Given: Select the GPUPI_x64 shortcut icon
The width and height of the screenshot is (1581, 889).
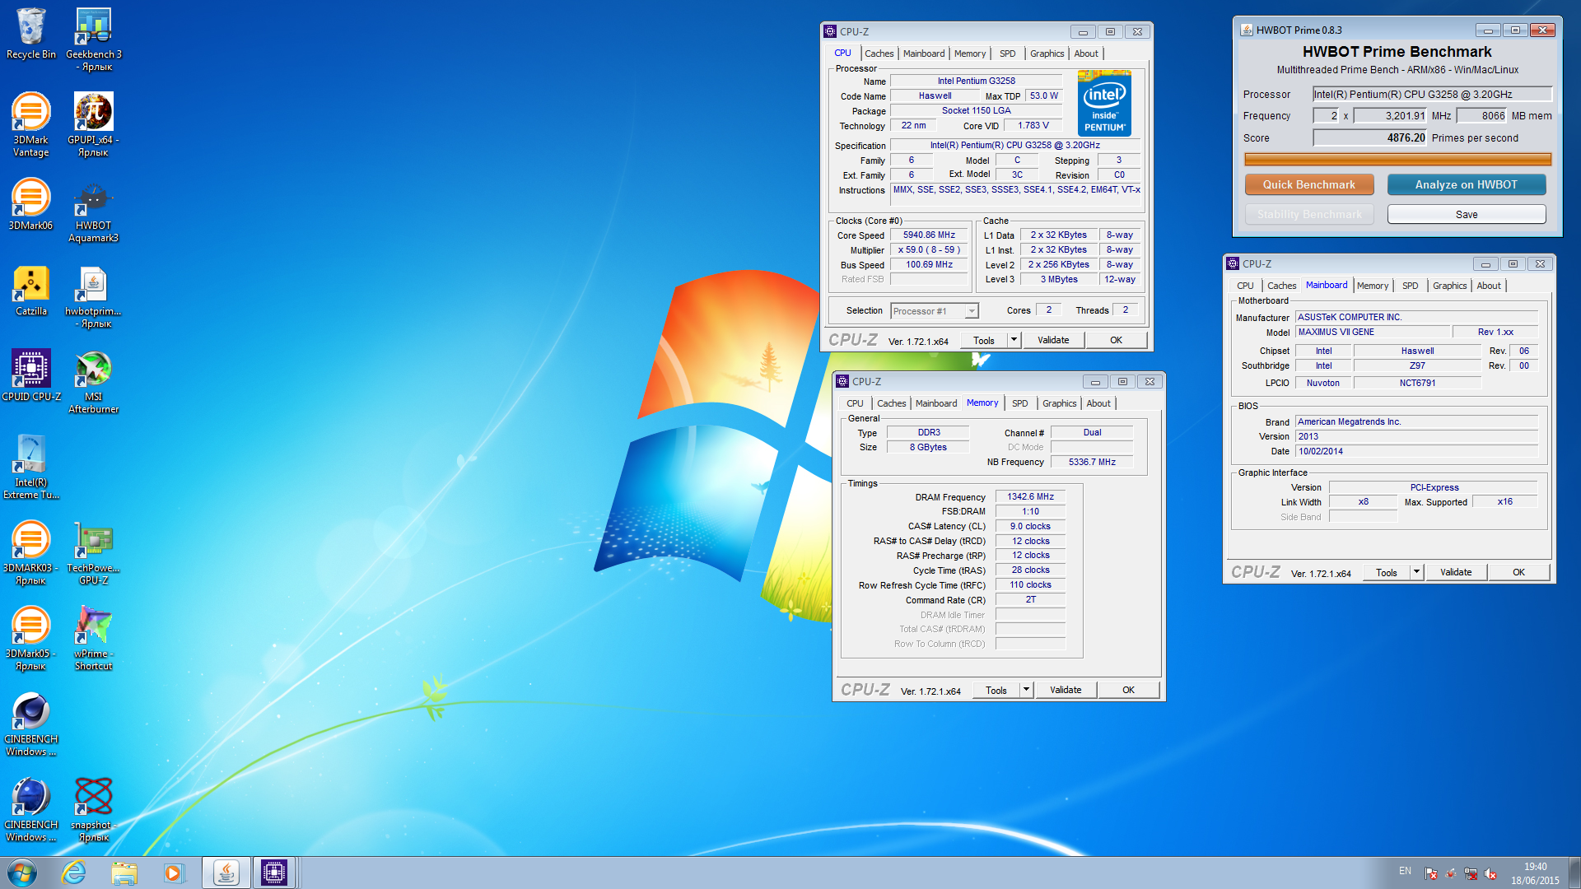Looking at the screenshot, I should (94, 124).
